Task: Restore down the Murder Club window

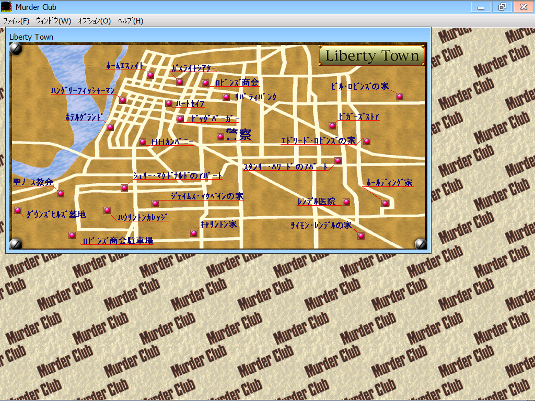Action: [x=502, y=7]
